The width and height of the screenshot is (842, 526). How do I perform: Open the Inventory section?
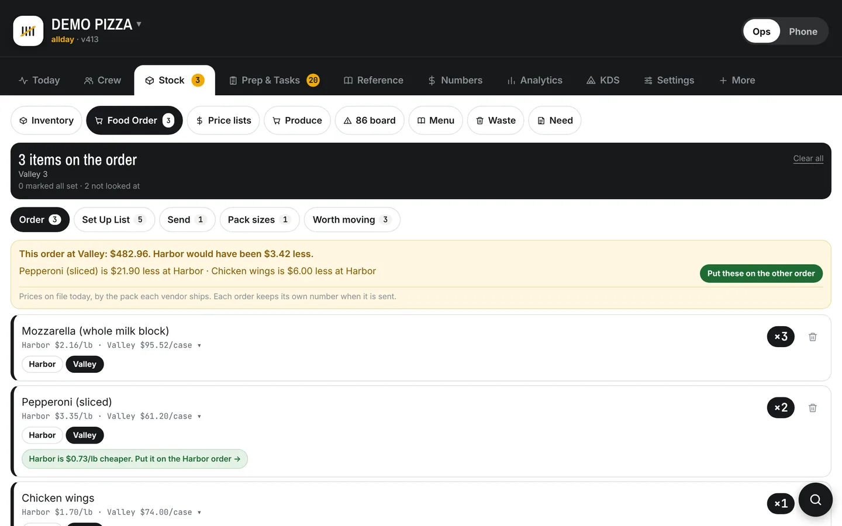(46, 120)
